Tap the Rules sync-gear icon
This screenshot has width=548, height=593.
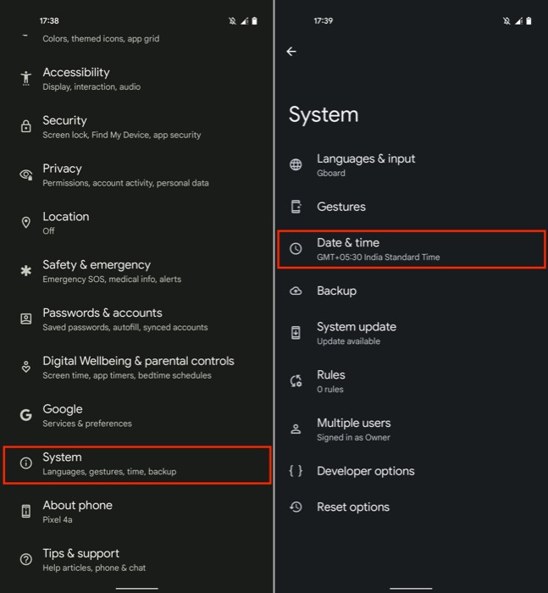pyautogui.click(x=296, y=381)
